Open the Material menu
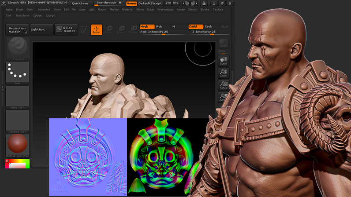Image resolution: width=351 pixels, height=197 pixels. [127, 10]
